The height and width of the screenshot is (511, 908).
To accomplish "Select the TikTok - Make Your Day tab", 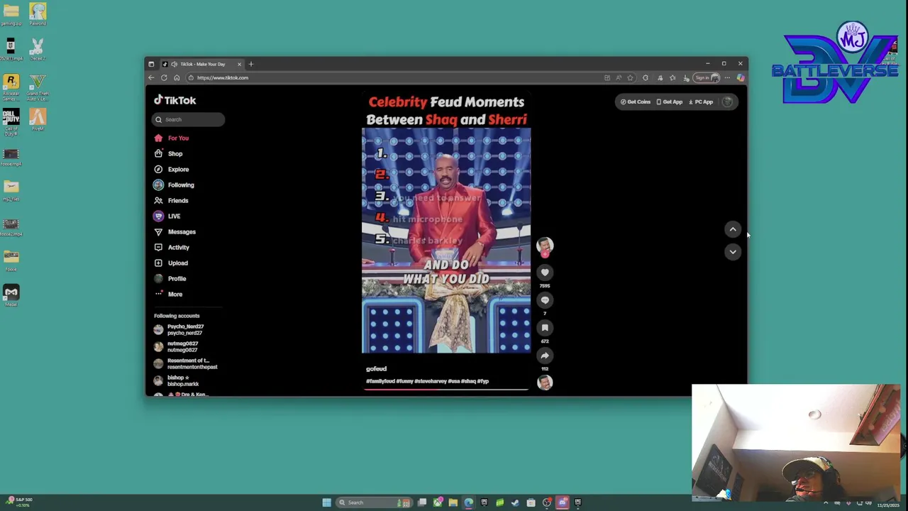I will click(x=204, y=64).
